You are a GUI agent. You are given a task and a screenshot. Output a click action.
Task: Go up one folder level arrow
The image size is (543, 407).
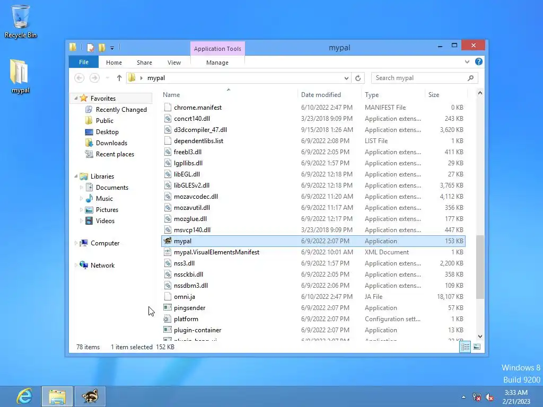119,78
